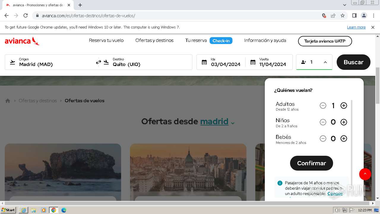Decrease the Adultos count
The image size is (380, 214).
pyautogui.click(x=323, y=106)
